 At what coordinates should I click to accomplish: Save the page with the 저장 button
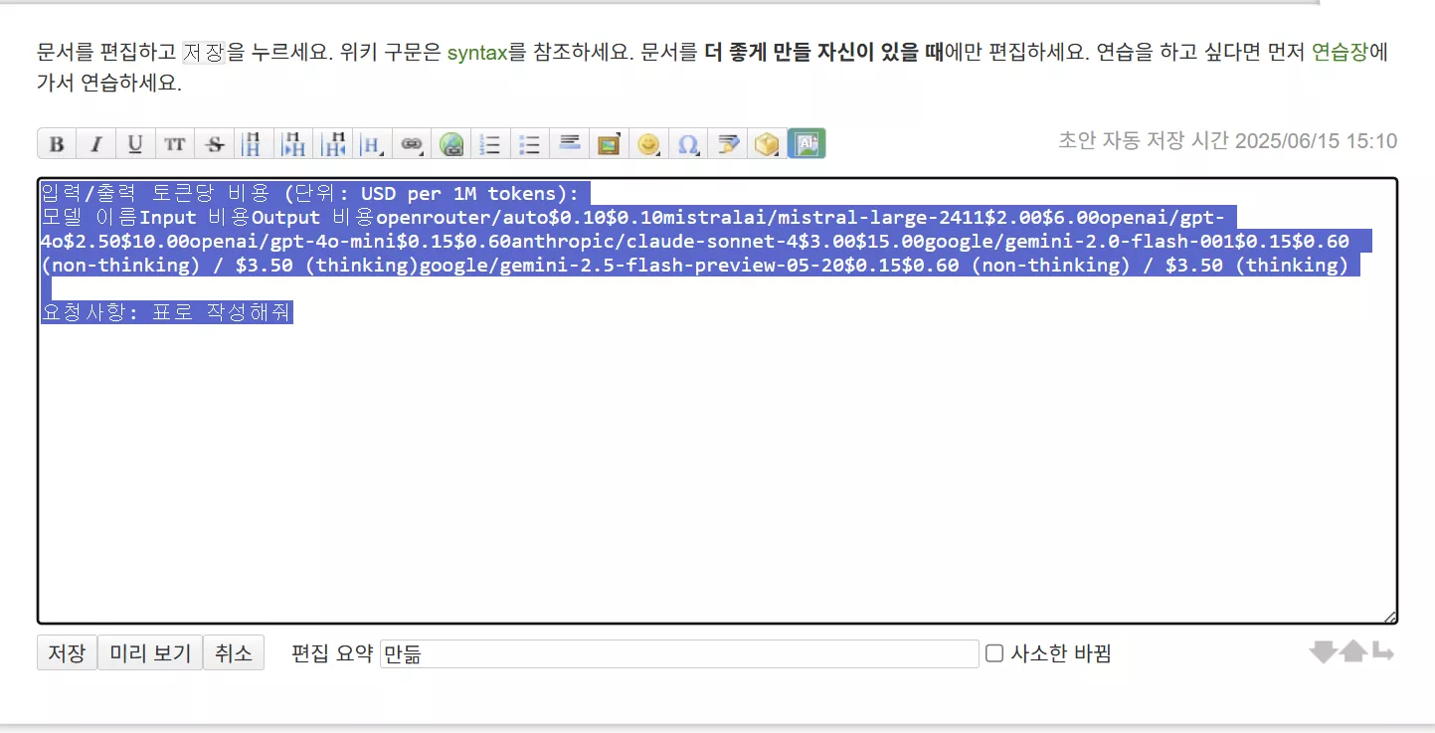coord(67,653)
